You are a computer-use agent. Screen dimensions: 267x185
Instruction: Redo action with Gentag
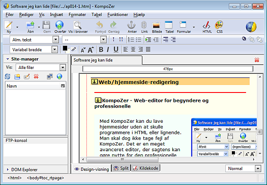[114, 27]
